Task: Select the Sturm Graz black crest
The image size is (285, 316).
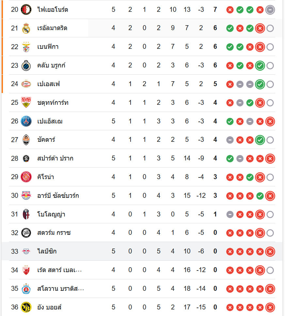Action: pyautogui.click(x=26, y=233)
